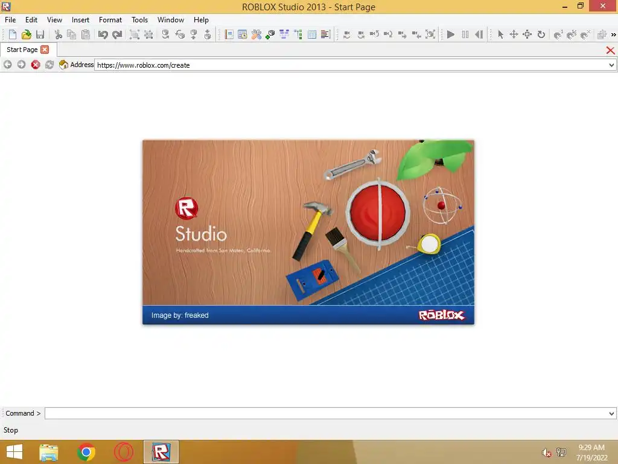Open the Edit menu

point(31,20)
